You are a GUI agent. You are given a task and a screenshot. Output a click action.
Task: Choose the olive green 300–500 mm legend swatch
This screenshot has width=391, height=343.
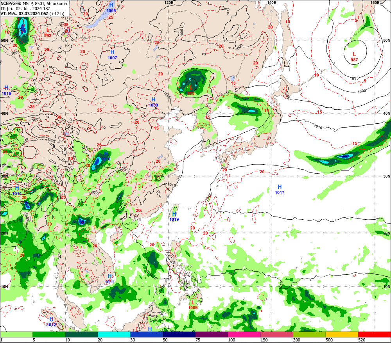[309, 334]
